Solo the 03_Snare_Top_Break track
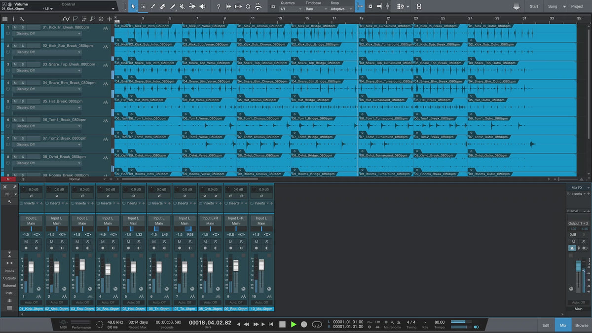Viewport: 592px width, 333px height. coord(23,64)
